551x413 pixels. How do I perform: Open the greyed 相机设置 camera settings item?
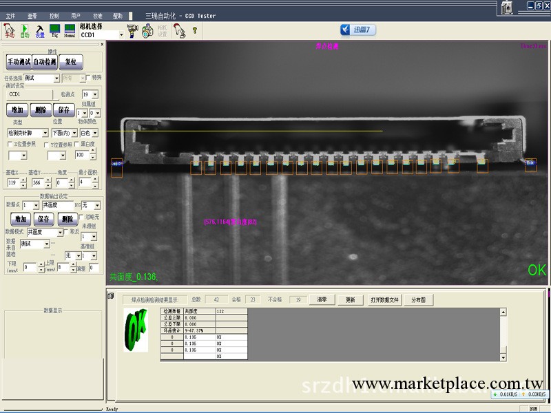pos(163,31)
